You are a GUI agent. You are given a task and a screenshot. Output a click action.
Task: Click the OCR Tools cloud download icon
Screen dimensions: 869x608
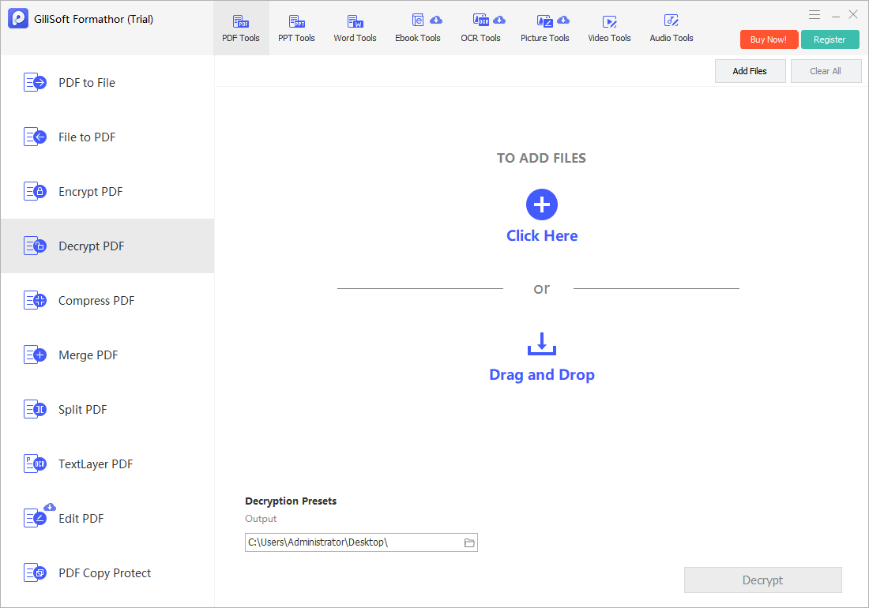coord(499,20)
